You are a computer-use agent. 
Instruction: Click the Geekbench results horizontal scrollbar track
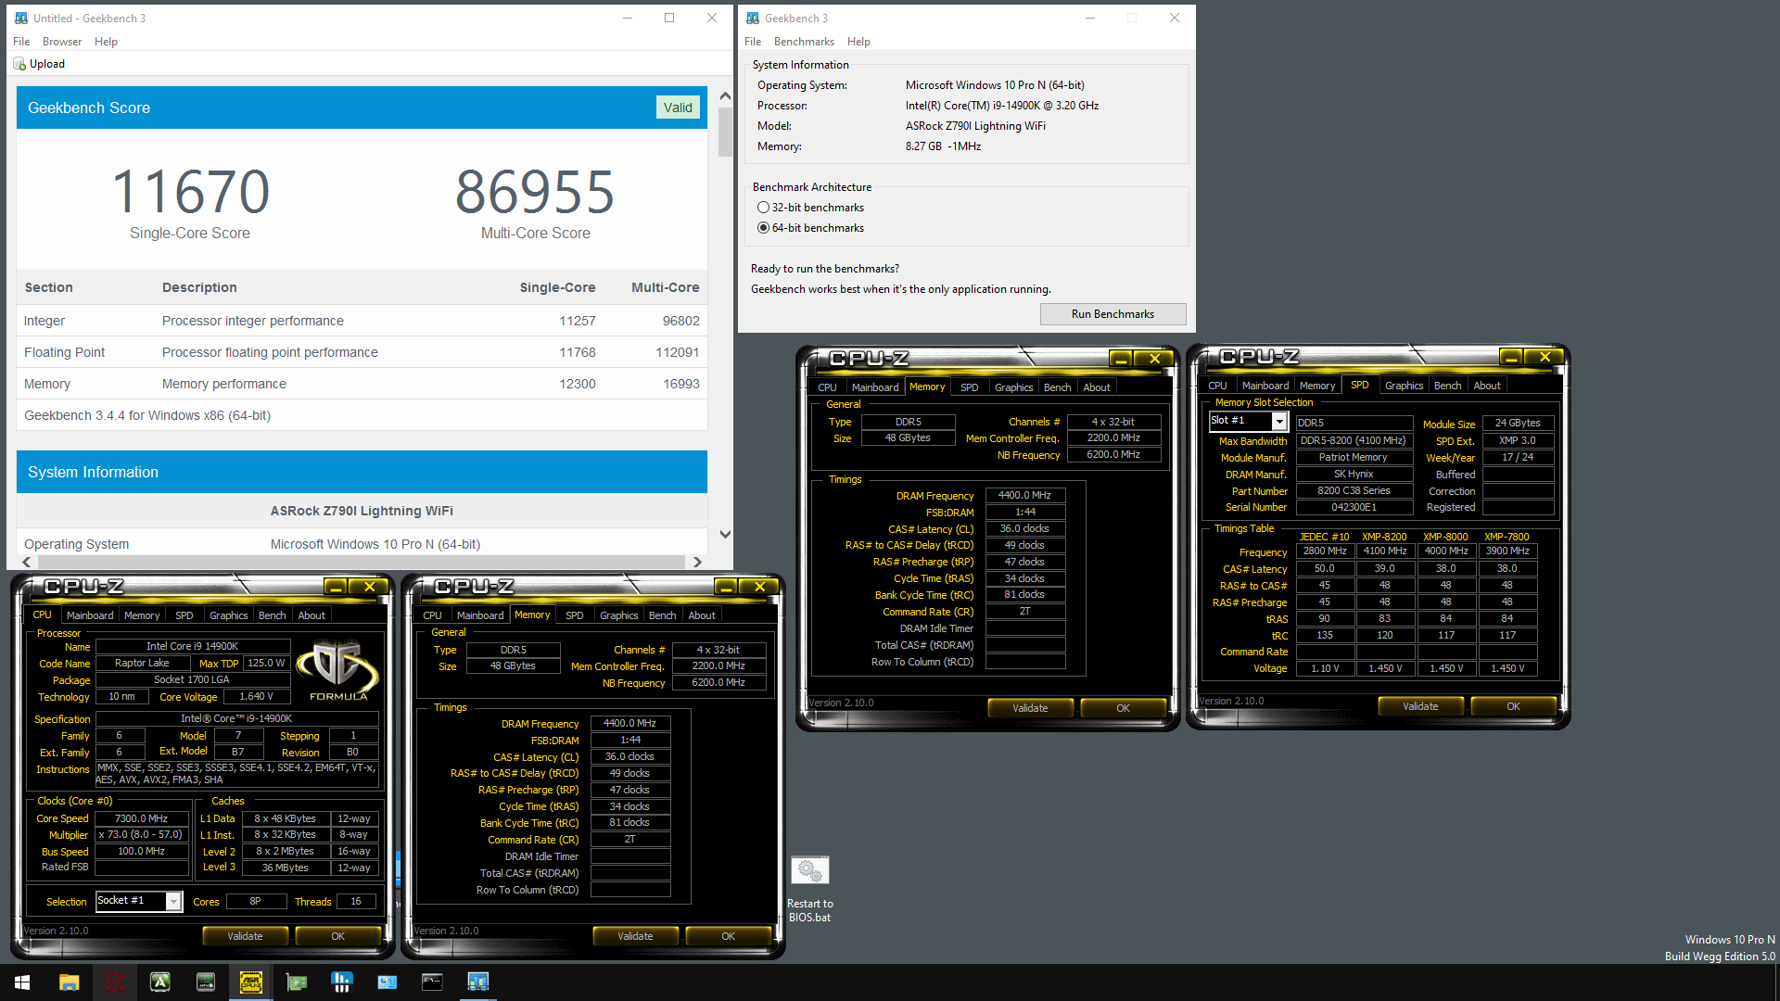pyautogui.click(x=362, y=562)
